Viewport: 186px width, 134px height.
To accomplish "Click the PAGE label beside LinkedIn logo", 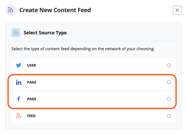I will [x=32, y=82].
